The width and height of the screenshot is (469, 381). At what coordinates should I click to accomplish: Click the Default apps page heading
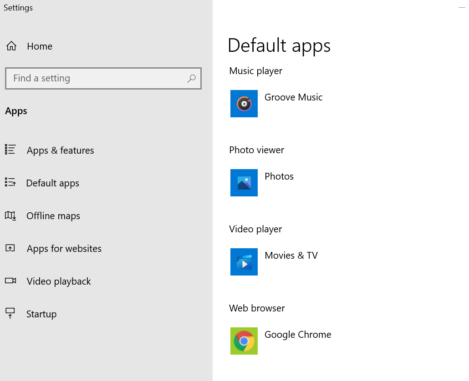coord(279,45)
